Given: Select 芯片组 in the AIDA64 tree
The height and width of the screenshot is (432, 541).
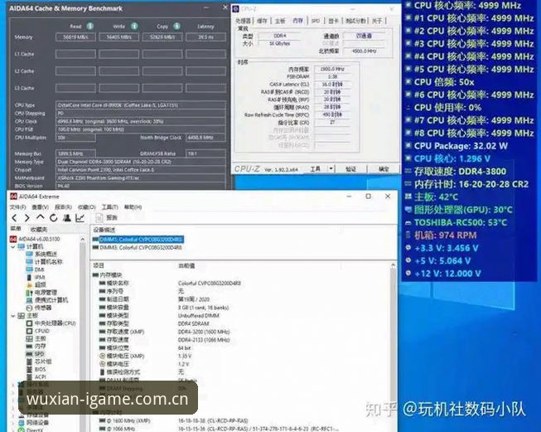Looking at the screenshot, I should click(x=39, y=362).
